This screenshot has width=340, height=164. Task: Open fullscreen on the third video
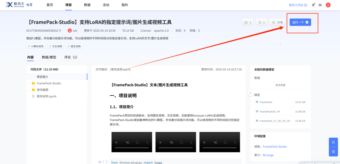click(x=225, y=143)
